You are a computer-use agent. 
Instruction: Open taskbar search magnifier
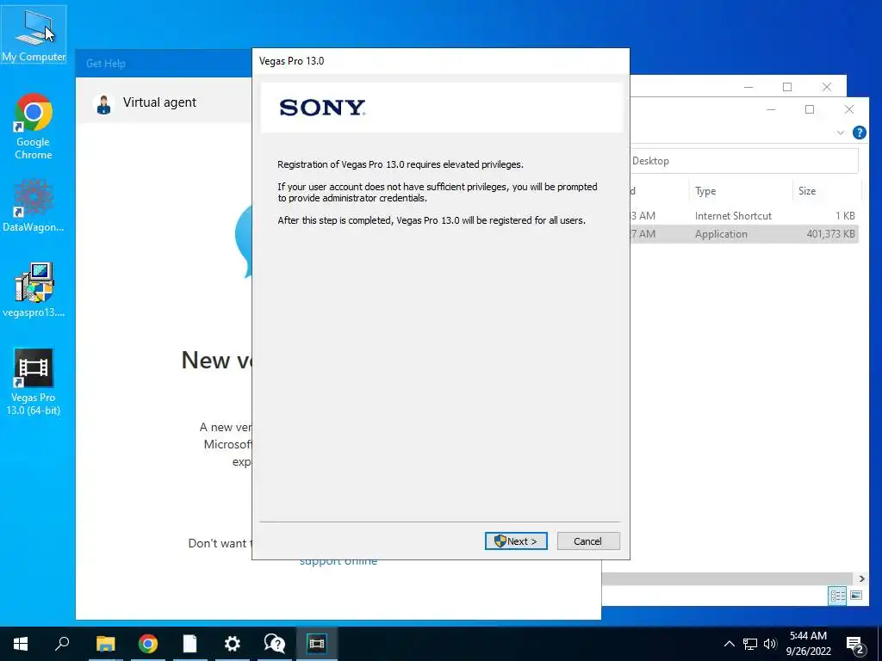(62, 644)
